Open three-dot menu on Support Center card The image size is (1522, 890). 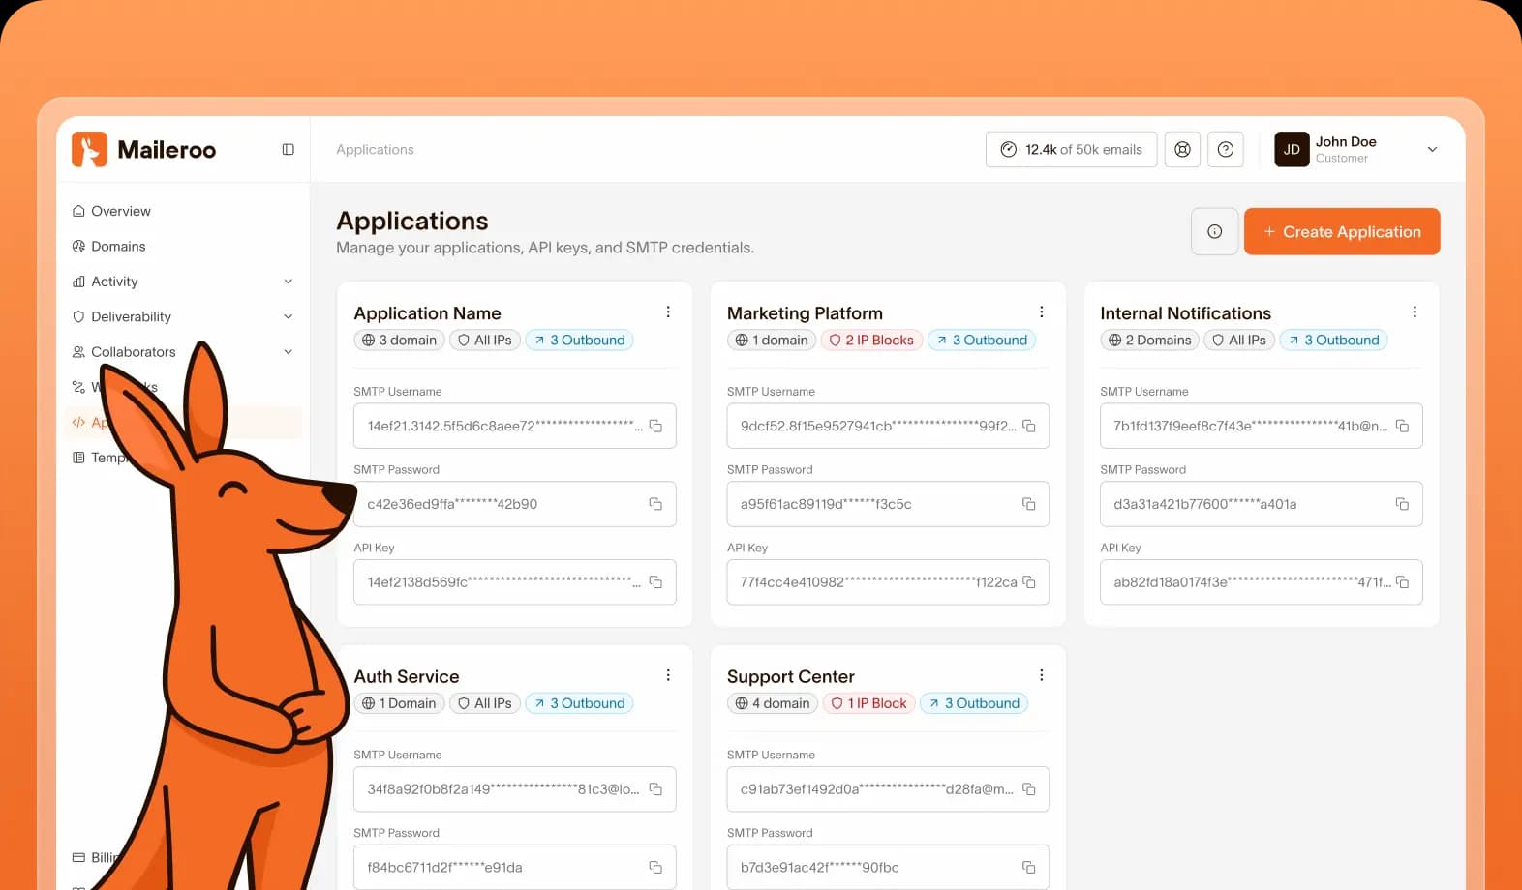pos(1042,675)
